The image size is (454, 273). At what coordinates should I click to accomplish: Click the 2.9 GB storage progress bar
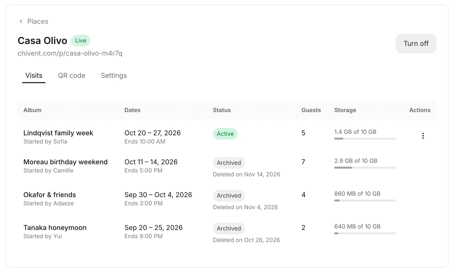(365, 168)
